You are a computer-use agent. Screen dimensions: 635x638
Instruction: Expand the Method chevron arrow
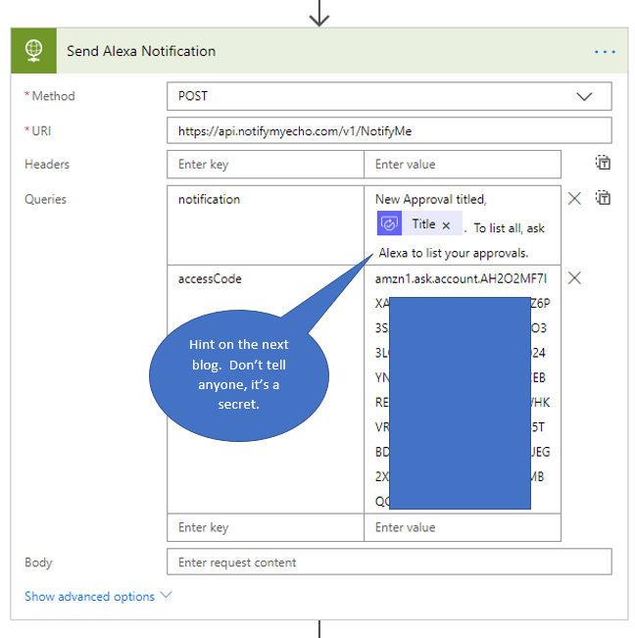tap(584, 97)
